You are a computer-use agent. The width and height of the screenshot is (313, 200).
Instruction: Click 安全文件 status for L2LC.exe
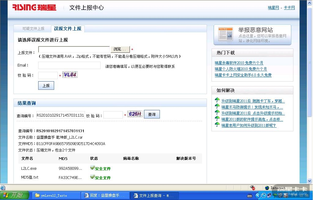tap(103, 169)
